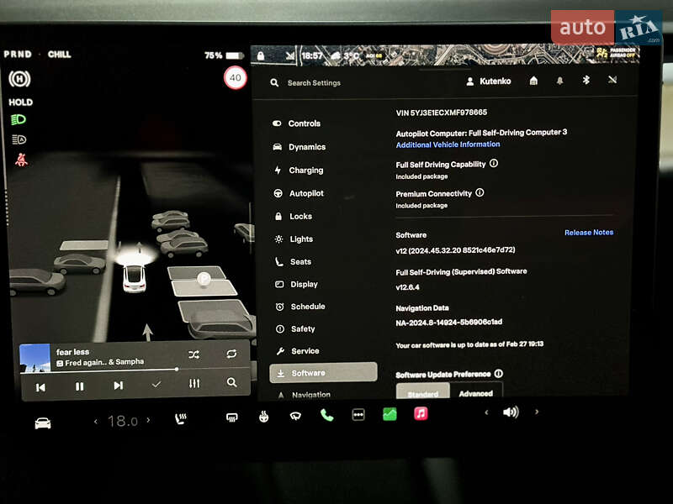This screenshot has height=504, width=673.
Task: Open the Navigation settings menu
Action: point(304,395)
